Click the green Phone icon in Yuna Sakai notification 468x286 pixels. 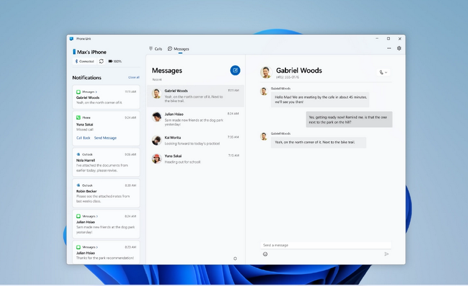coord(78,117)
